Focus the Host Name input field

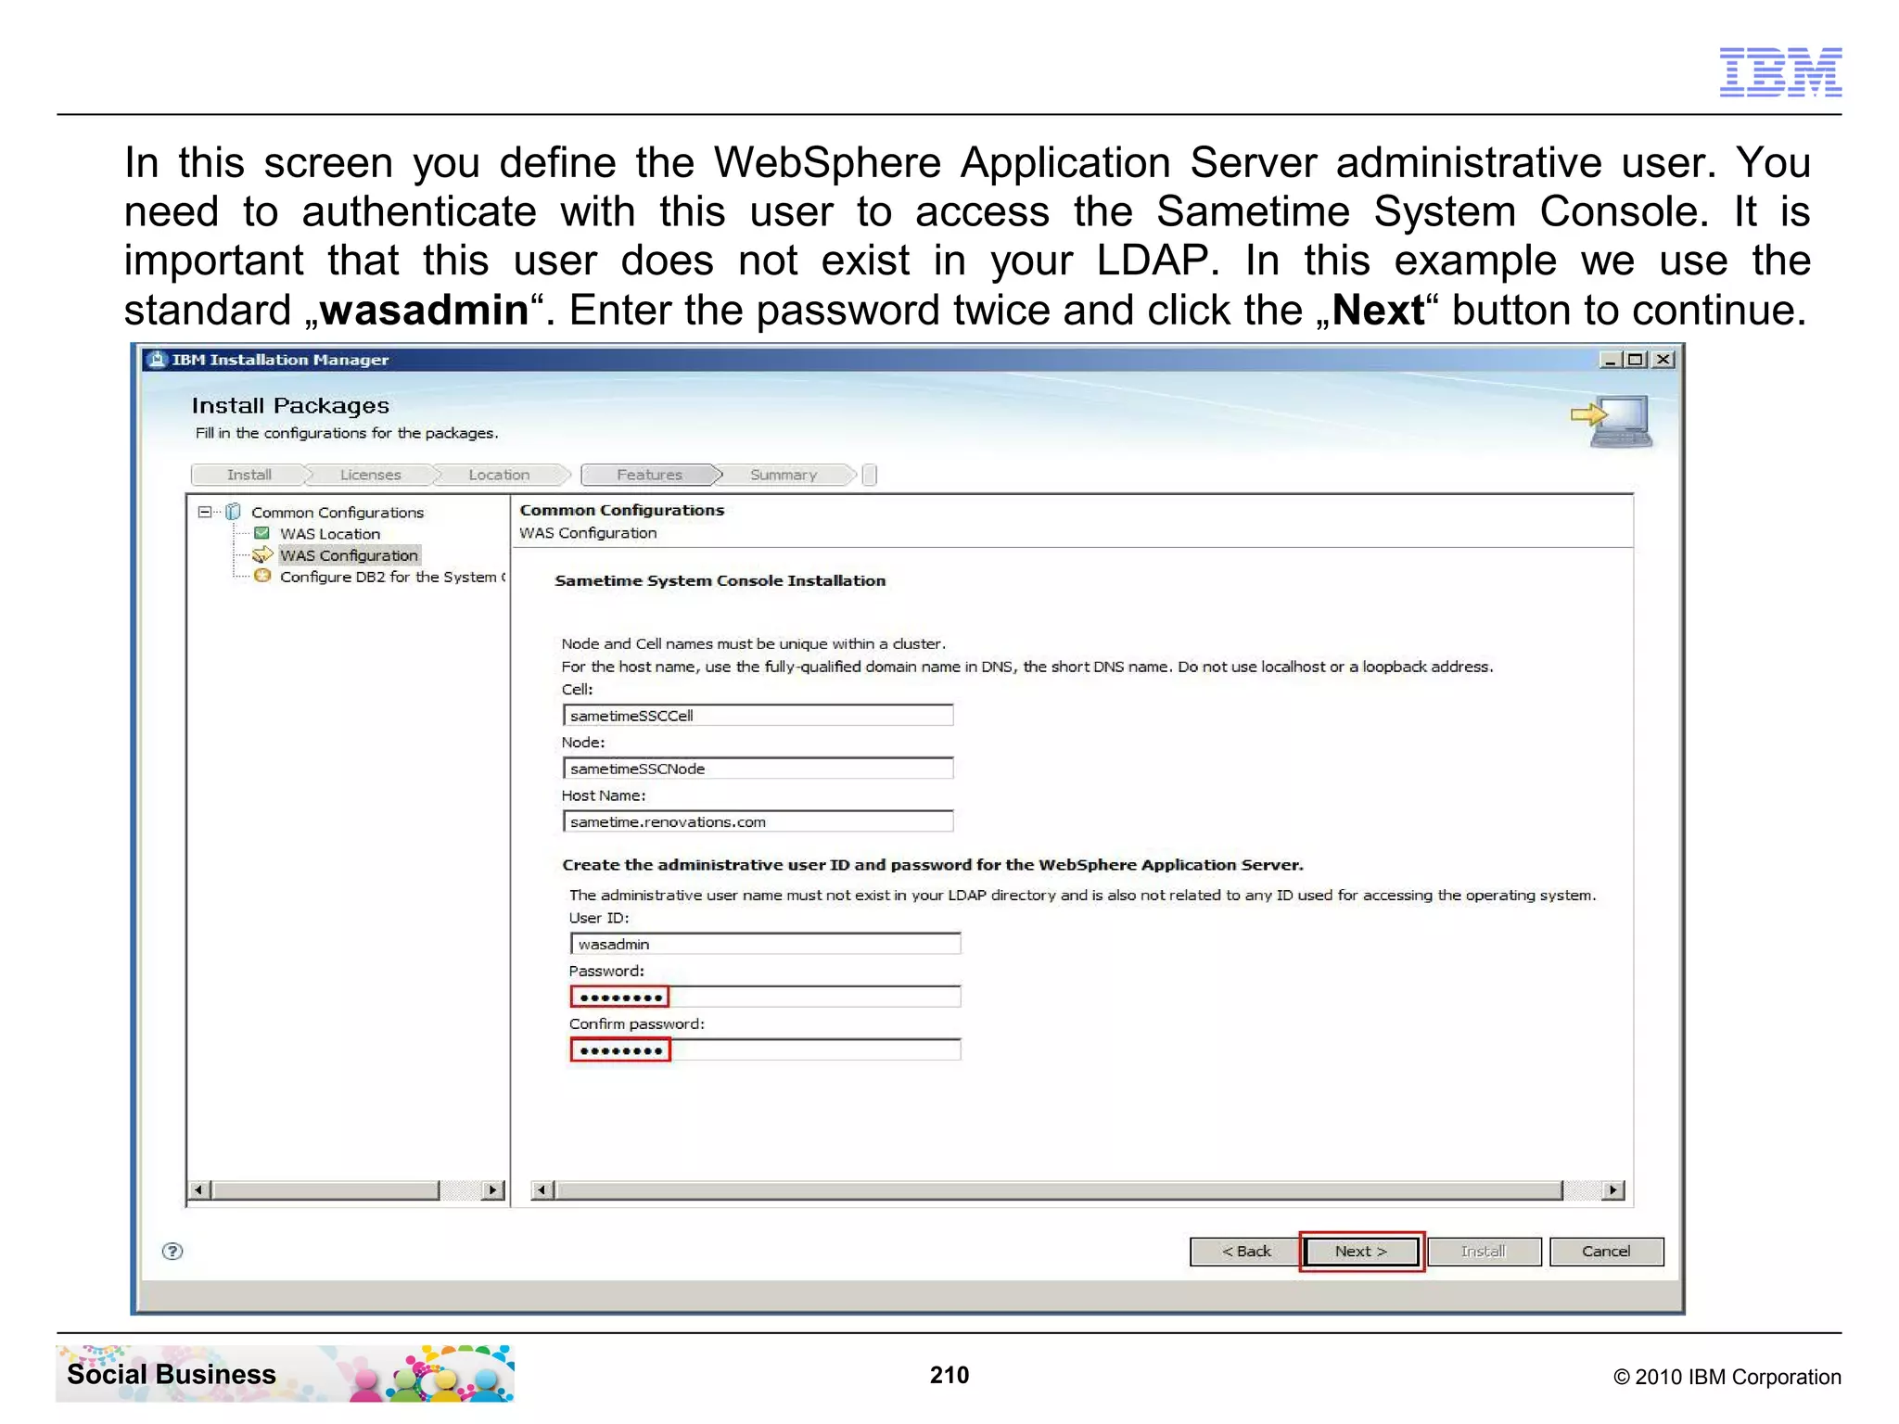click(x=758, y=821)
